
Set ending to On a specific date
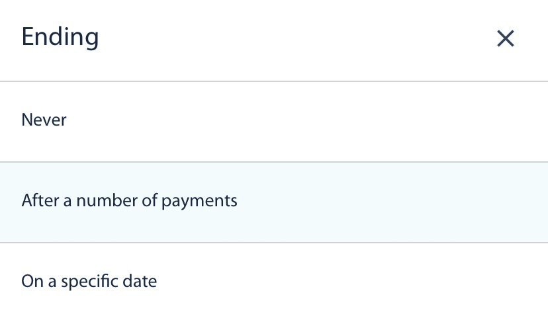click(x=89, y=282)
